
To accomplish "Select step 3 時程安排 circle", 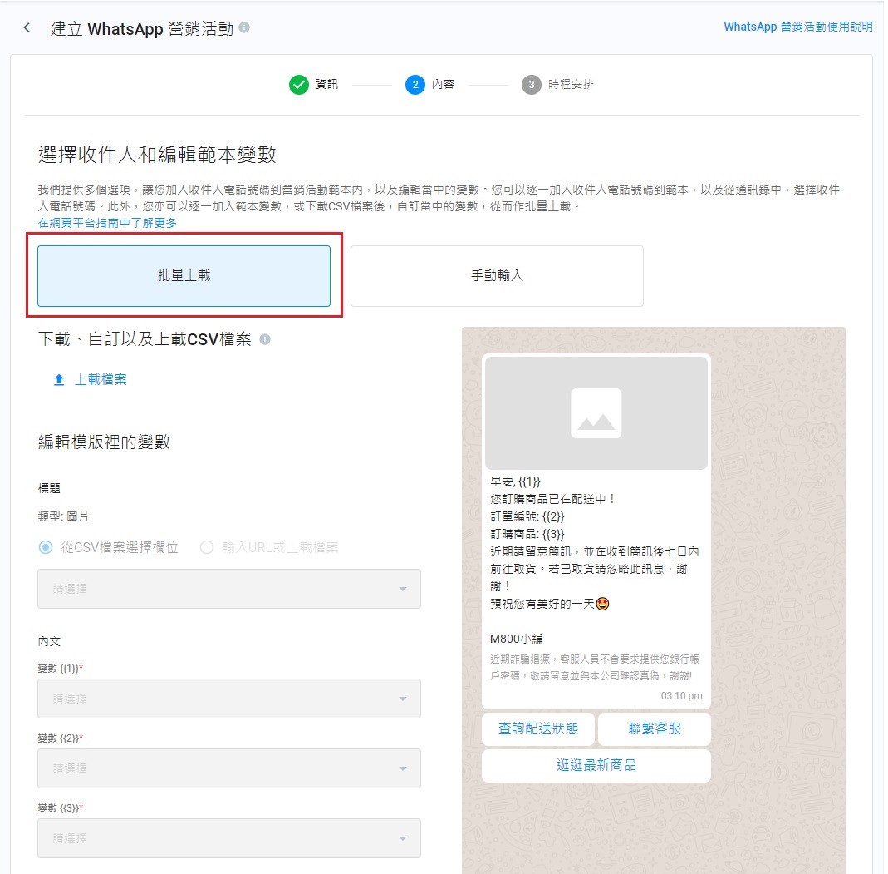I will tap(531, 85).
